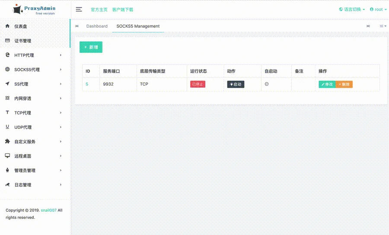Select the SOCKS5 Management tab
389x235 pixels.
click(138, 26)
